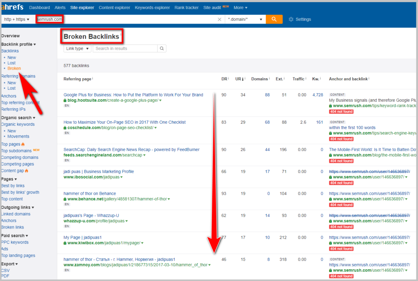
Task: Open Linked domains report
Action: point(16,214)
